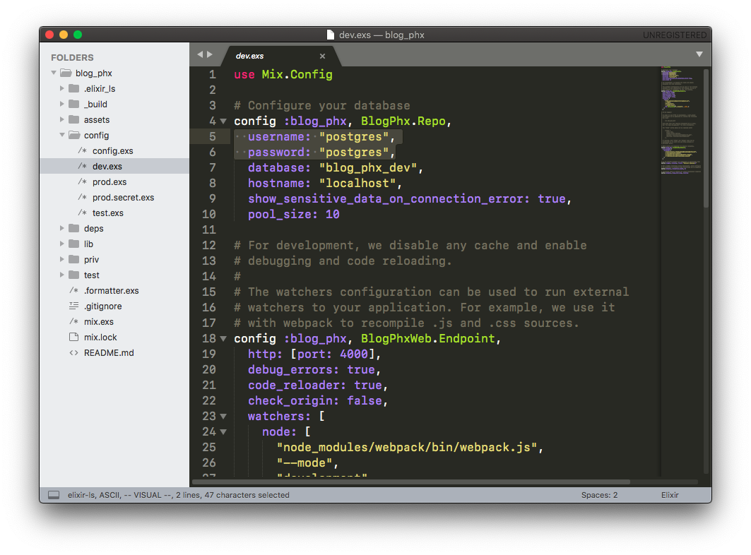Change syntax via Elixir status label
This screenshot has height=555, width=751.
(670, 495)
